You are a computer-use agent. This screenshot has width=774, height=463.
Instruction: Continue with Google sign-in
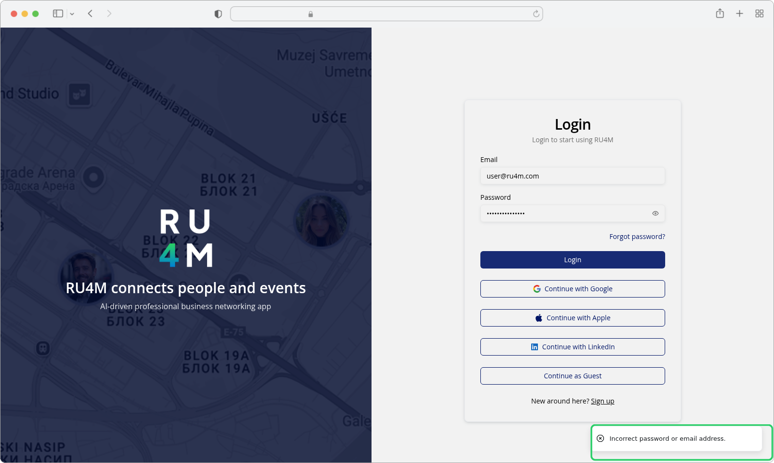[x=573, y=289]
